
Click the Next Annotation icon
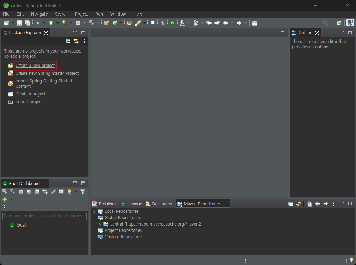point(183,23)
